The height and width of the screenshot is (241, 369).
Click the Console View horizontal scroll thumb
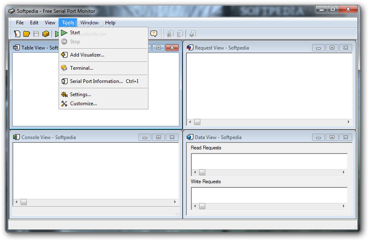pos(24,202)
